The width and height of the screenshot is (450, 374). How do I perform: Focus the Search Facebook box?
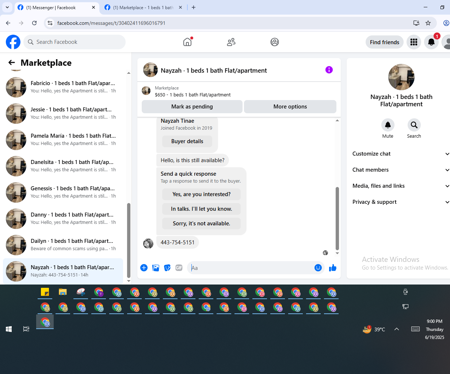click(x=75, y=42)
